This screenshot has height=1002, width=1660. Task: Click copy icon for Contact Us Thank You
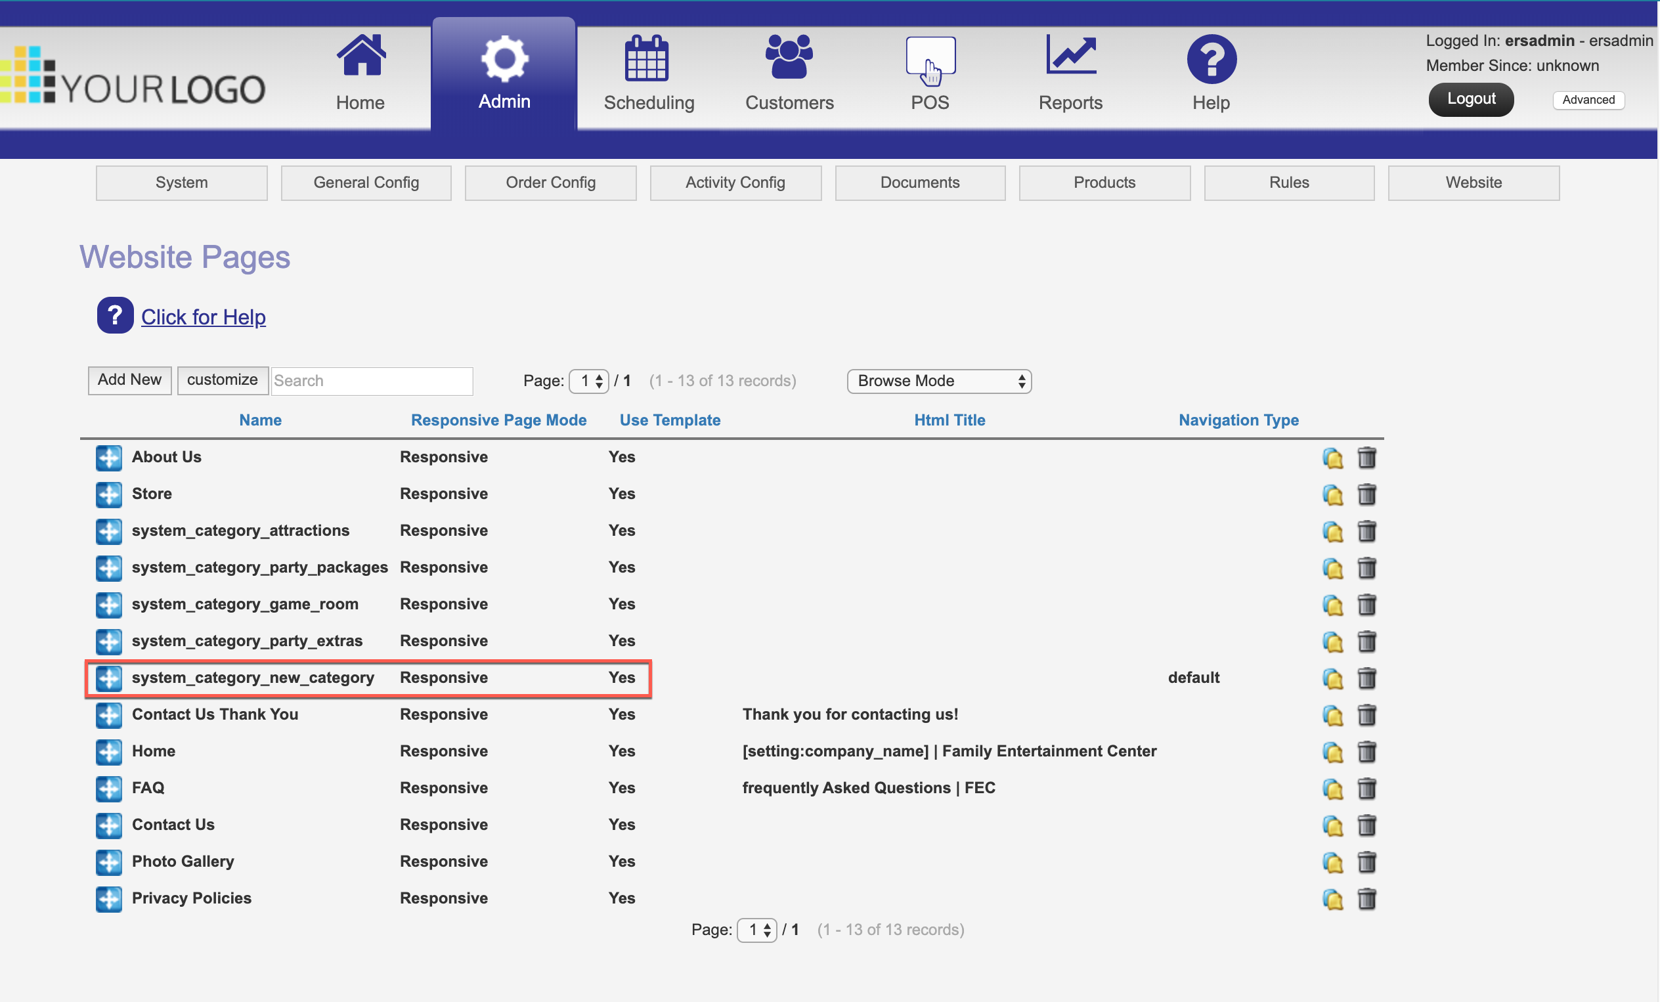[x=1332, y=716]
